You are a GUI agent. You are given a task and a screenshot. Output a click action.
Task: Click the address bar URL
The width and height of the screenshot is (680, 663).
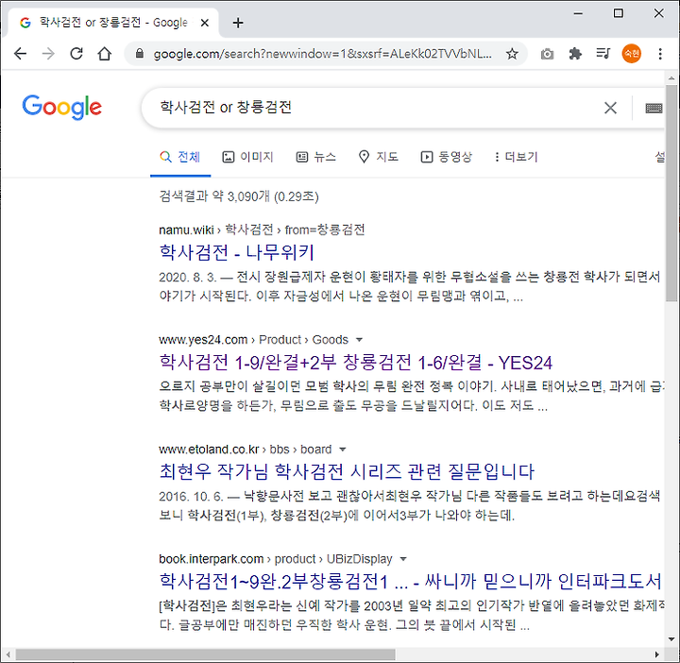[x=322, y=54]
